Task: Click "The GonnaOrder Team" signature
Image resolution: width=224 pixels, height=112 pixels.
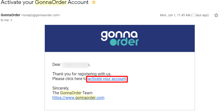Action: 72,93
